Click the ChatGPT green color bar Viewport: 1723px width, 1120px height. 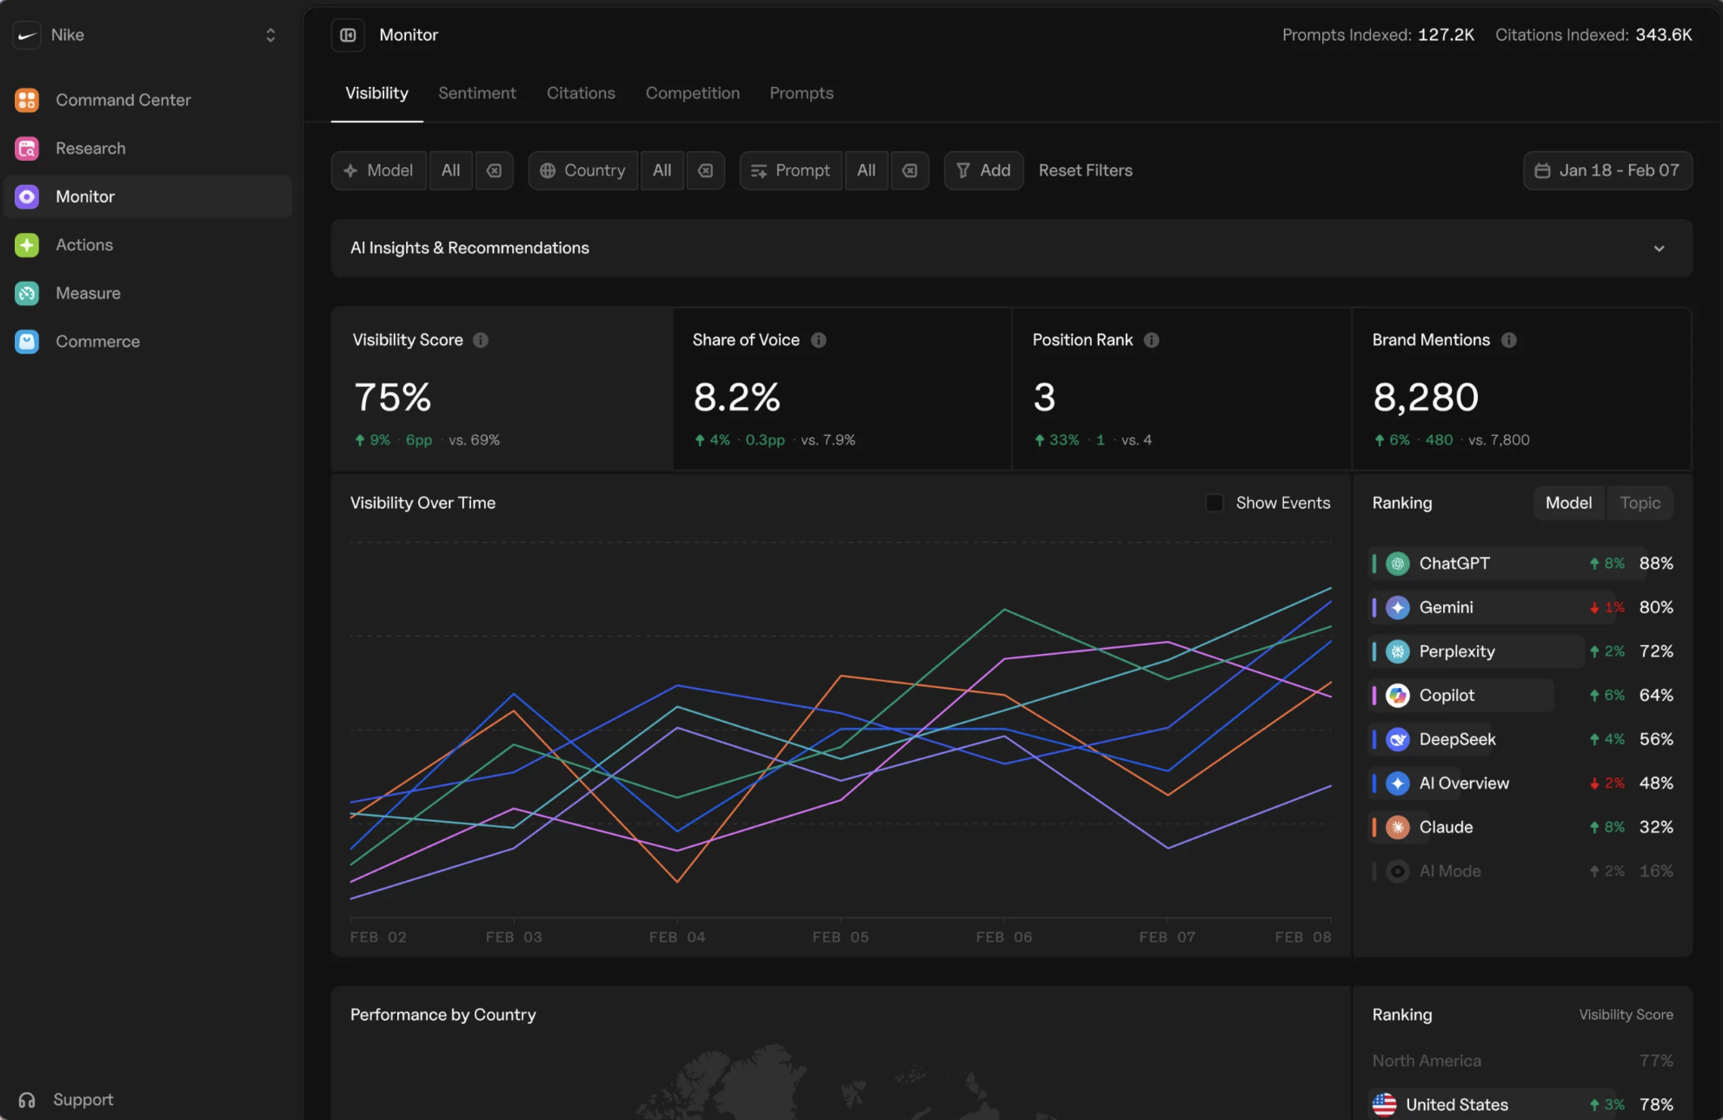tap(1374, 563)
